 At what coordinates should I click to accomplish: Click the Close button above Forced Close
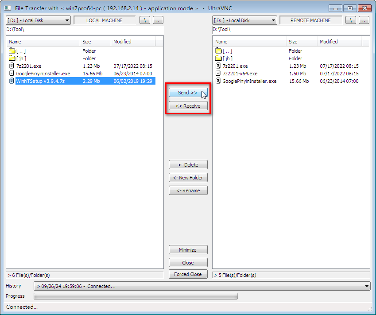click(x=188, y=263)
